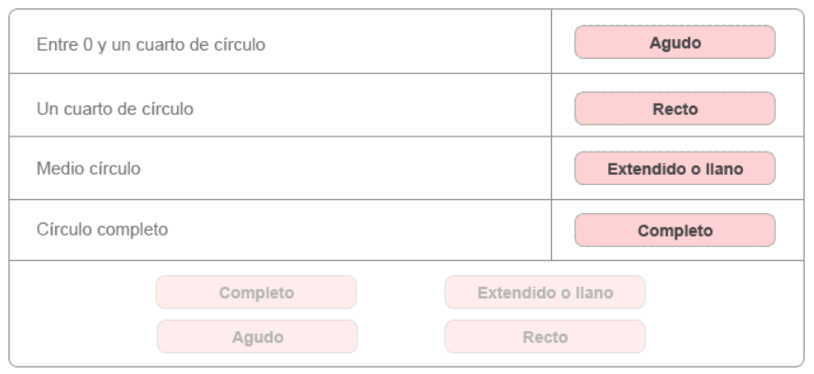Click the faded Extendido o llano bank option
This screenshot has width=814, height=374.
[545, 293]
